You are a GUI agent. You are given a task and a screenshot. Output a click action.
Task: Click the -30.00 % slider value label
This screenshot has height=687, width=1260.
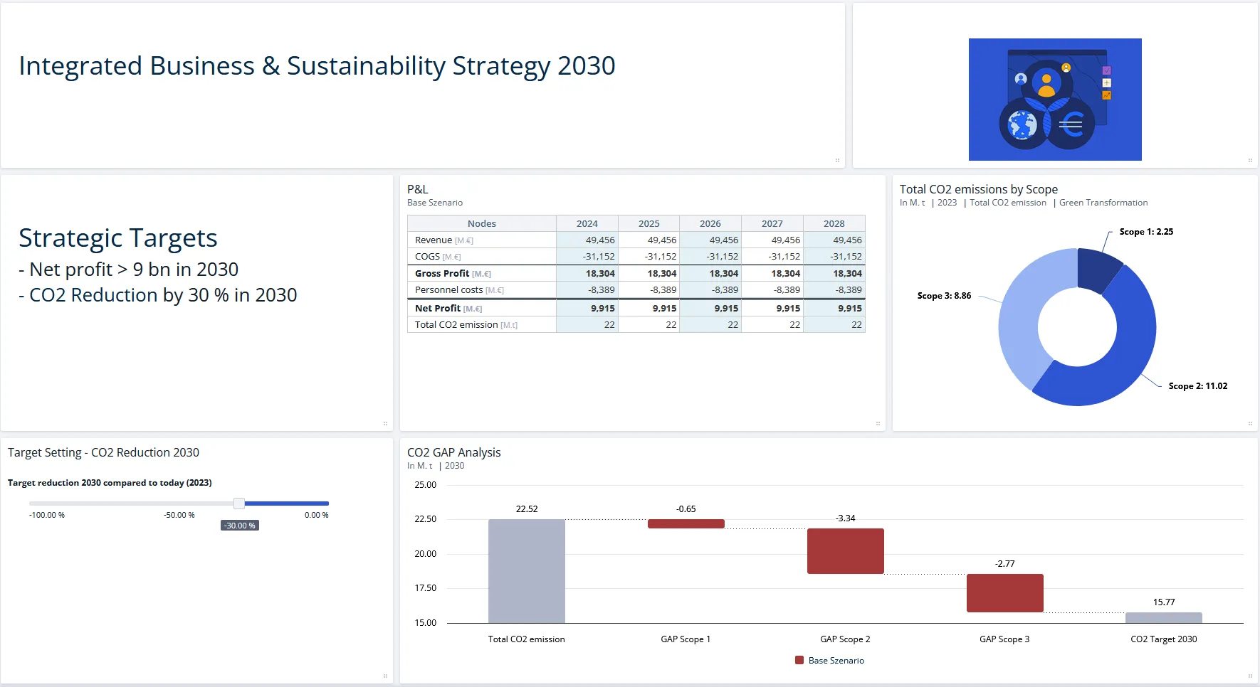coord(240,526)
